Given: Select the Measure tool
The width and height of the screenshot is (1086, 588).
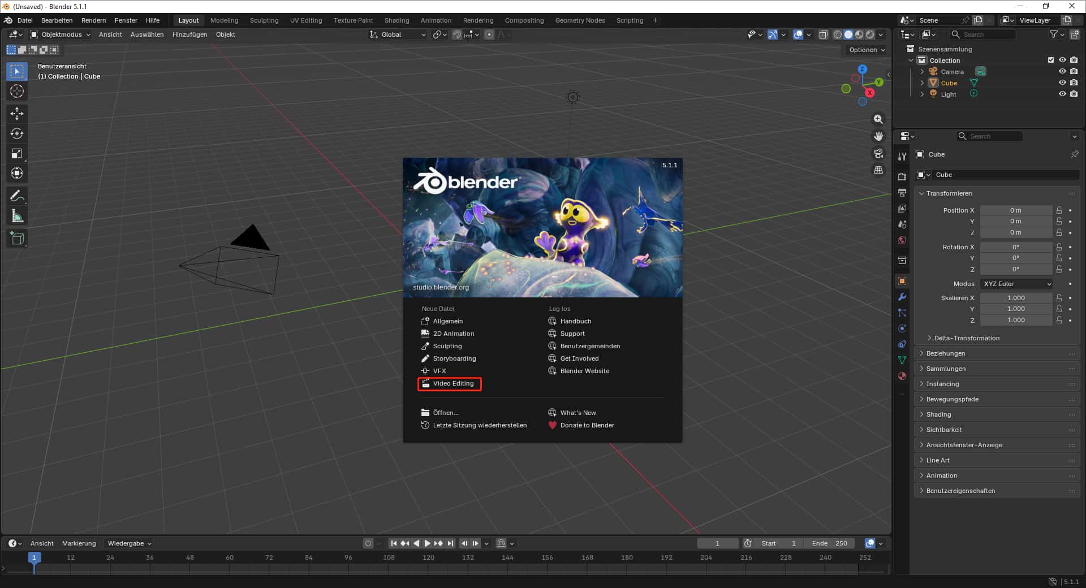Looking at the screenshot, I should [17, 216].
